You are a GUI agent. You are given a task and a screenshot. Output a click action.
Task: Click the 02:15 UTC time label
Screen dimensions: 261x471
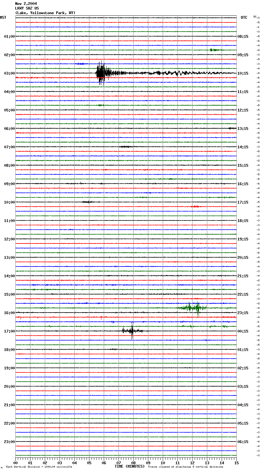(x=243, y=368)
